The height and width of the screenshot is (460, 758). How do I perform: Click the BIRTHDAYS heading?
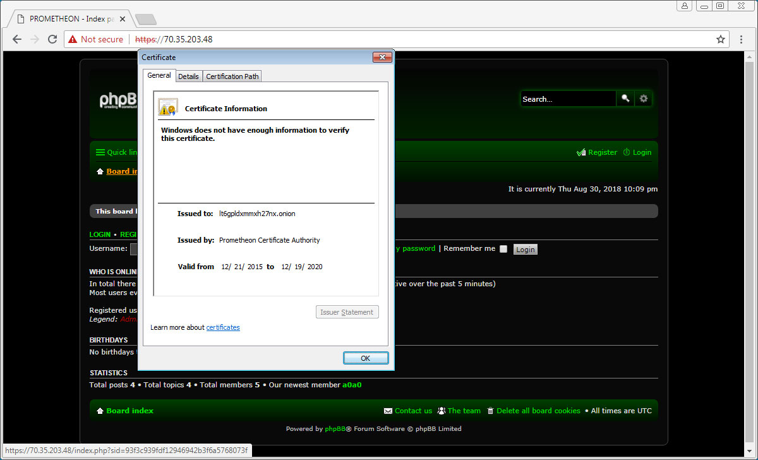pyautogui.click(x=109, y=340)
